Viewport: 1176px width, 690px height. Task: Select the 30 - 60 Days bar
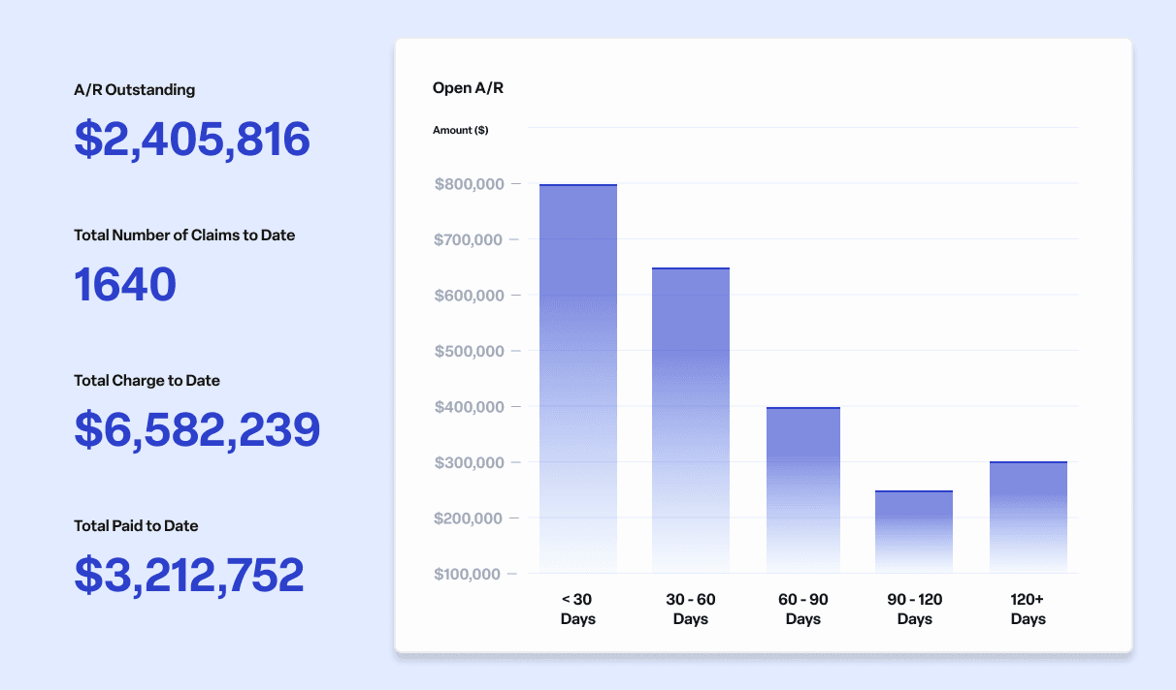click(690, 420)
